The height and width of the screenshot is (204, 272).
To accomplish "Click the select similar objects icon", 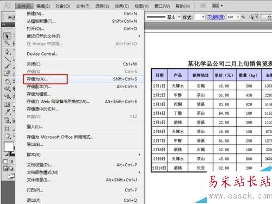I will click(x=251, y=17).
